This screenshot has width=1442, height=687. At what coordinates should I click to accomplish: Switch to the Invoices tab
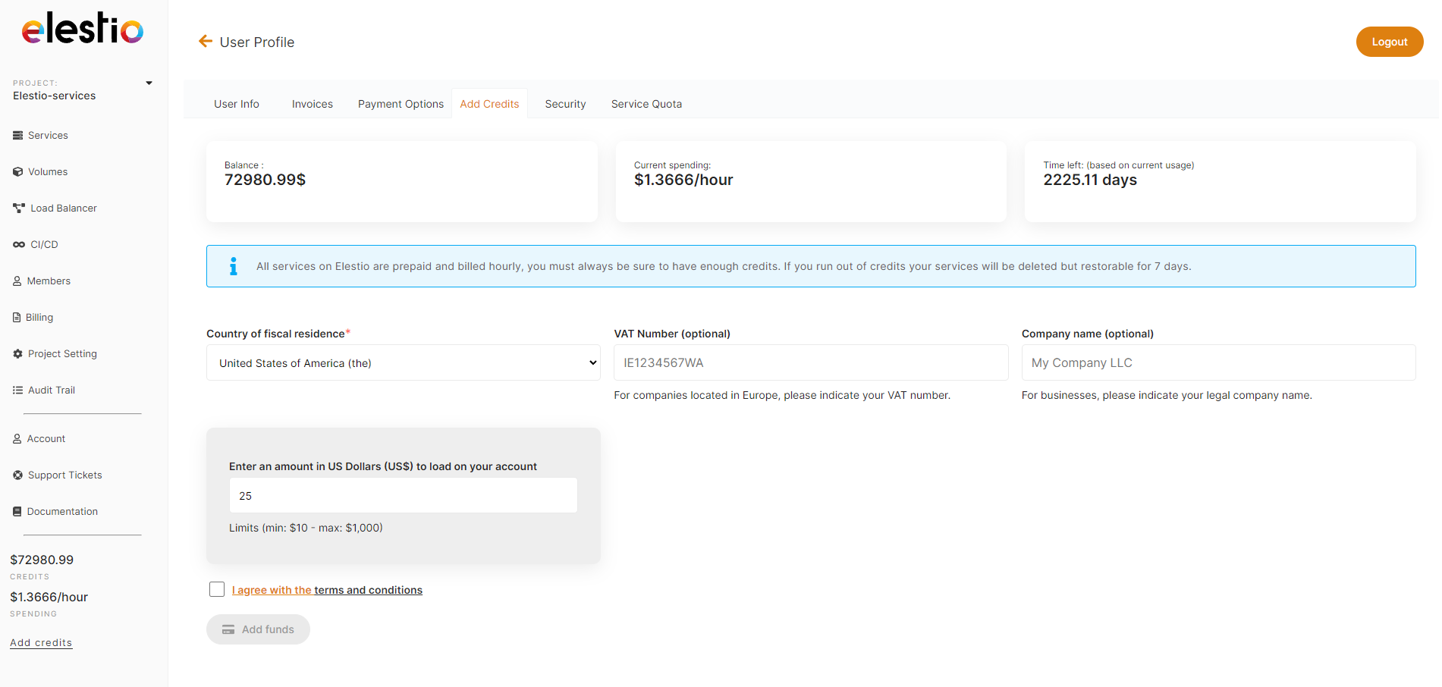click(x=312, y=104)
